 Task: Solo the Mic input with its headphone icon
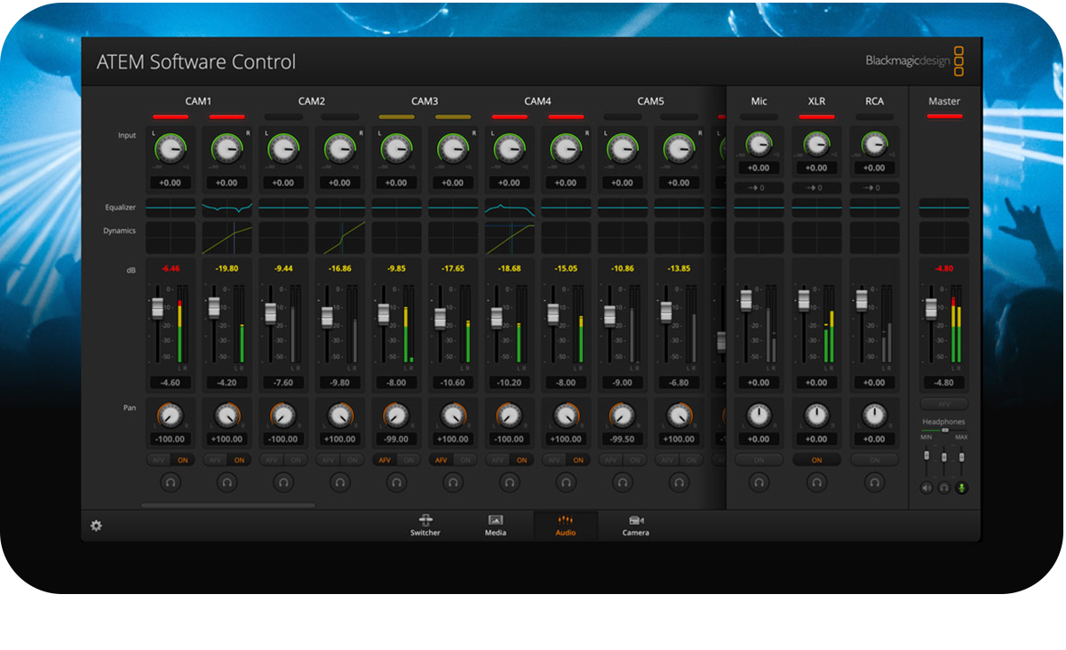759,482
